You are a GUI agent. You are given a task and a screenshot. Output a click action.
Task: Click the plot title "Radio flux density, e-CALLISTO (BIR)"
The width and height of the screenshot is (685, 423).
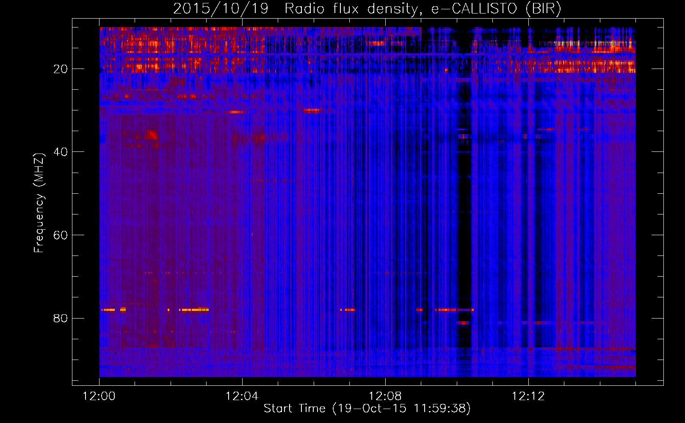(x=423, y=9)
